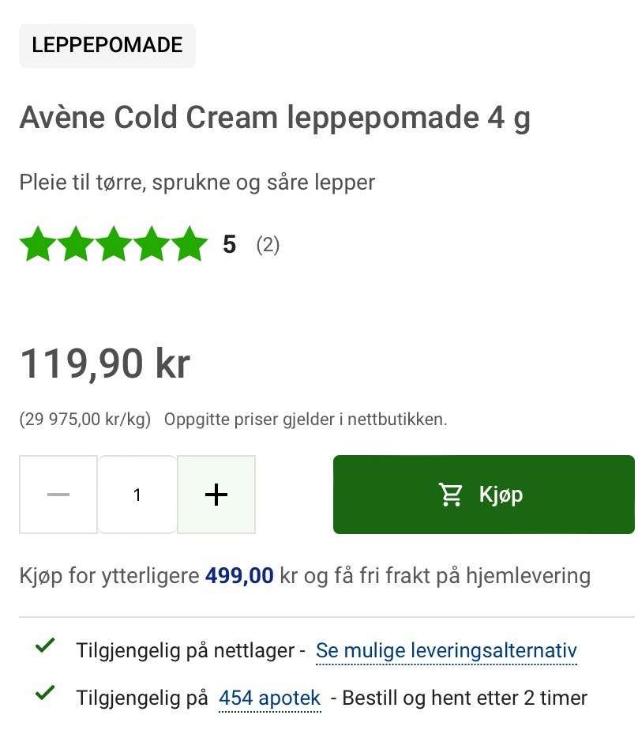Click the first green rating star
This screenshot has width=638, height=734.
(38, 243)
